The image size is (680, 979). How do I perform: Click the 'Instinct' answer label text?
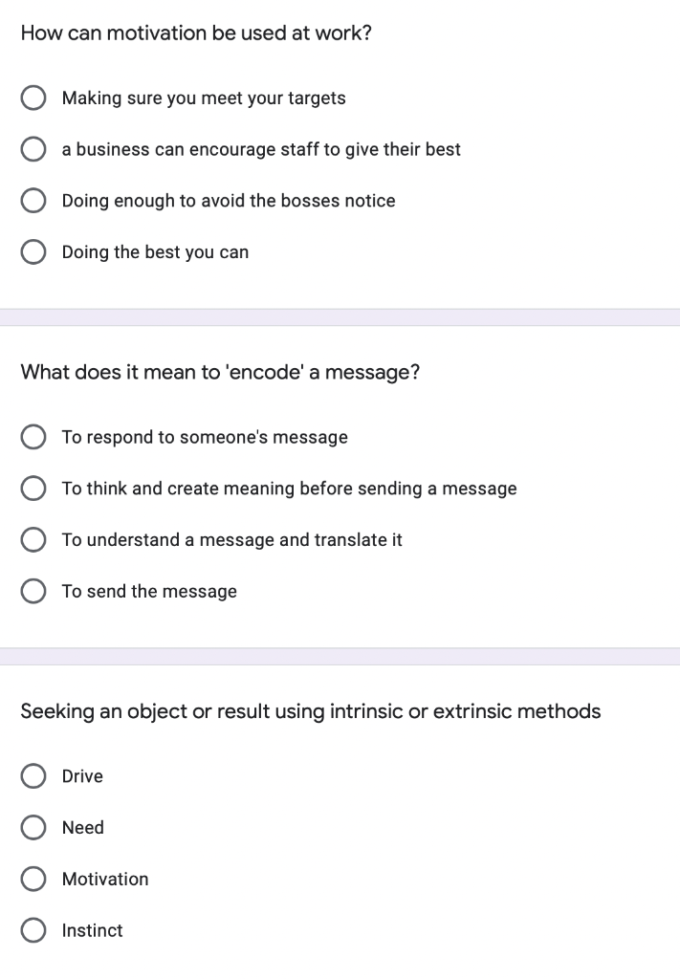(x=93, y=930)
